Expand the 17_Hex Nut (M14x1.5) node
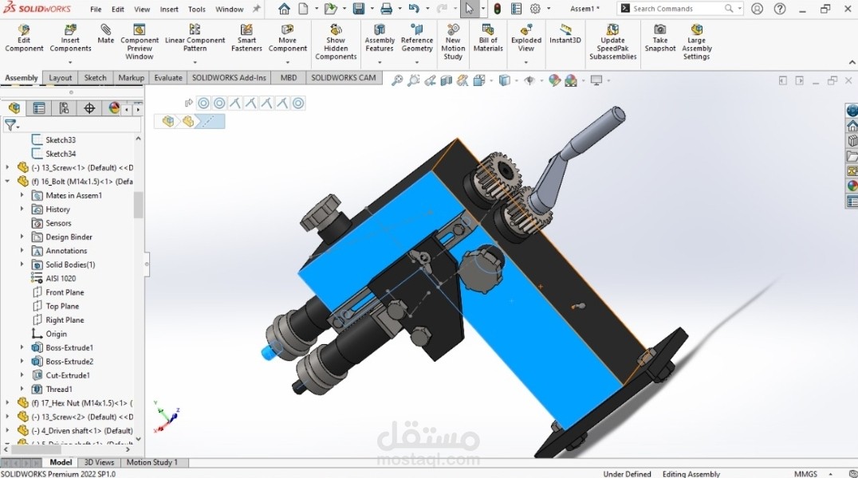 click(7, 402)
